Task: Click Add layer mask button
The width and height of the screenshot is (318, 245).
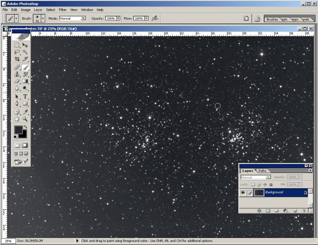Action: point(268,211)
